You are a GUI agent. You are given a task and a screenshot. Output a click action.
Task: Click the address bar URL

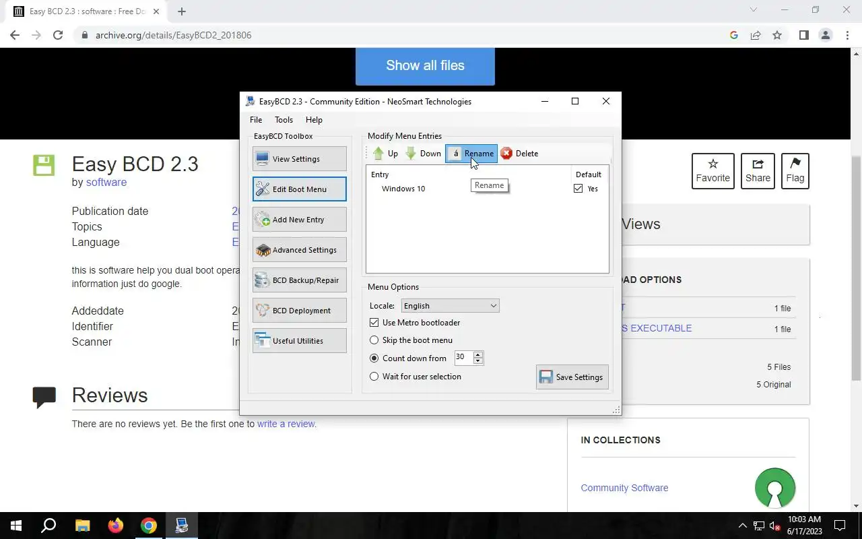173,35
